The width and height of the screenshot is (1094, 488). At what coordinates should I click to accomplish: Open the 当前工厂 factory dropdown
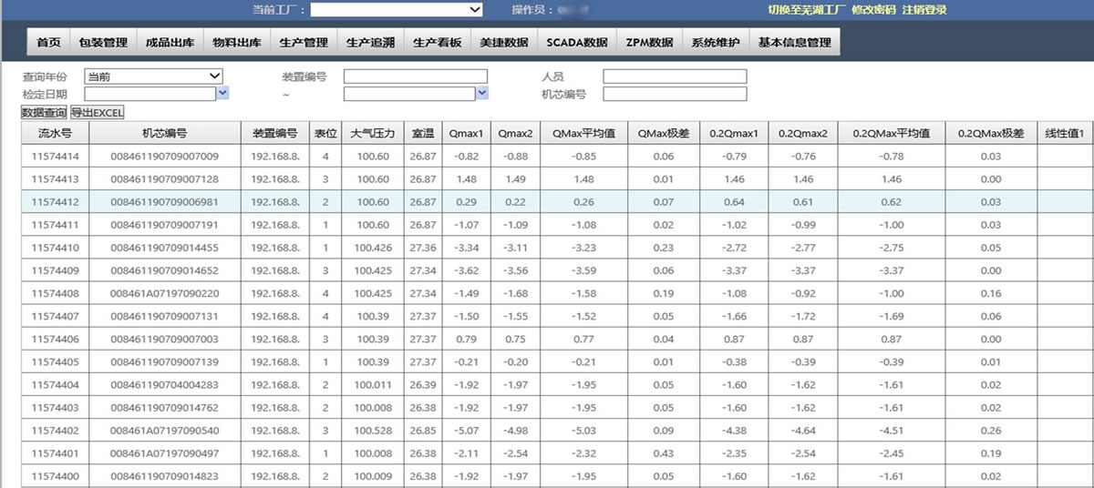(x=397, y=9)
